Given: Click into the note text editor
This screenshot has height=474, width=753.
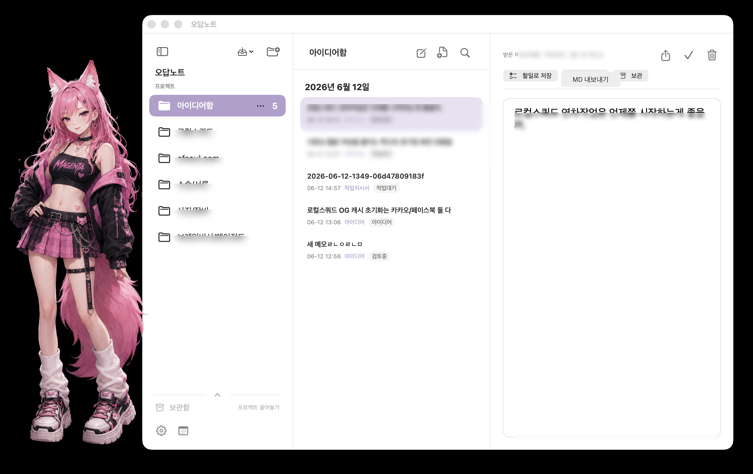Looking at the screenshot, I should (x=611, y=267).
